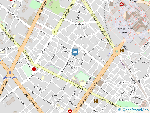The height and width of the screenshot is (113, 150).
Task: Click the castle icon next to the green roundabout
Action: 122,50
